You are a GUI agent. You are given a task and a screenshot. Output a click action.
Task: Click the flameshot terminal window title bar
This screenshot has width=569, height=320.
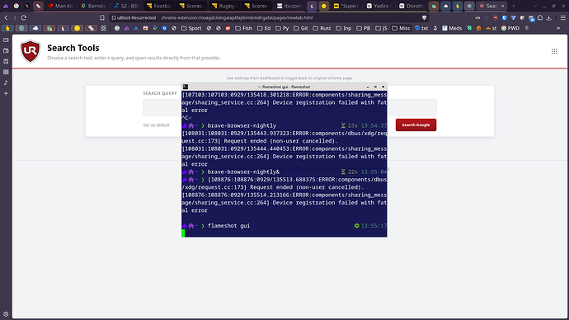pyautogui.click(x=284, y=87)
